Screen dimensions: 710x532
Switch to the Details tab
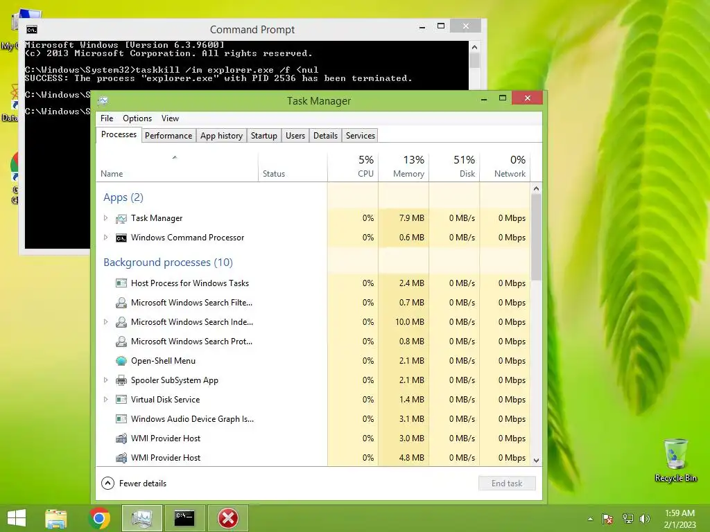click(x=326, y=136)
